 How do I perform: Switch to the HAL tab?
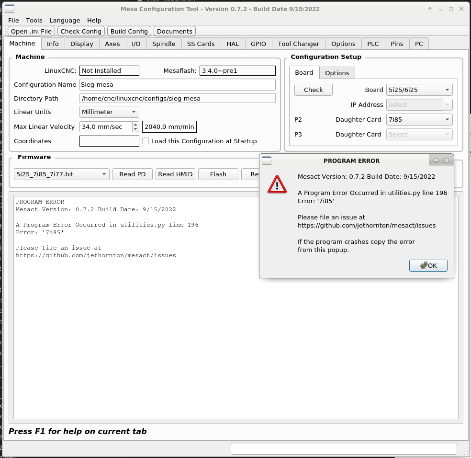233,44
